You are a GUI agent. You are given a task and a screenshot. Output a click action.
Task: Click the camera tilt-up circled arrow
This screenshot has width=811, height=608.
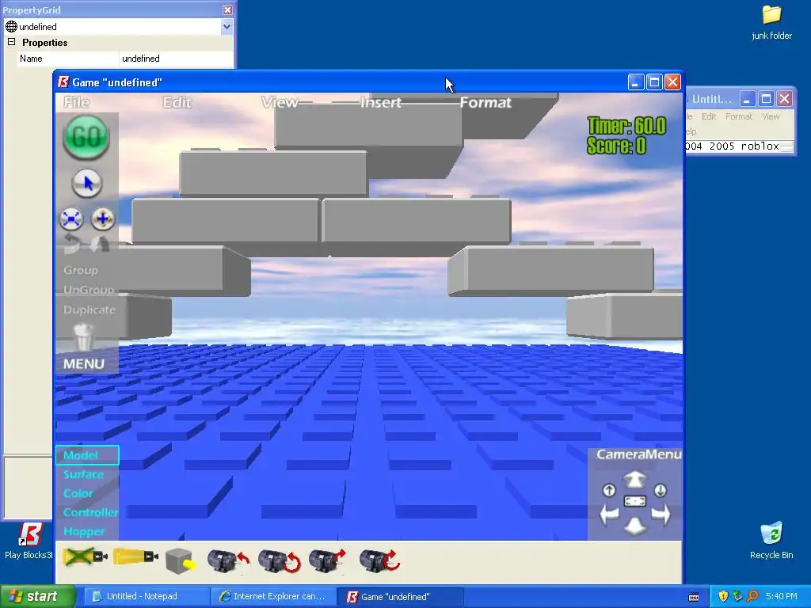pos(609,489)
